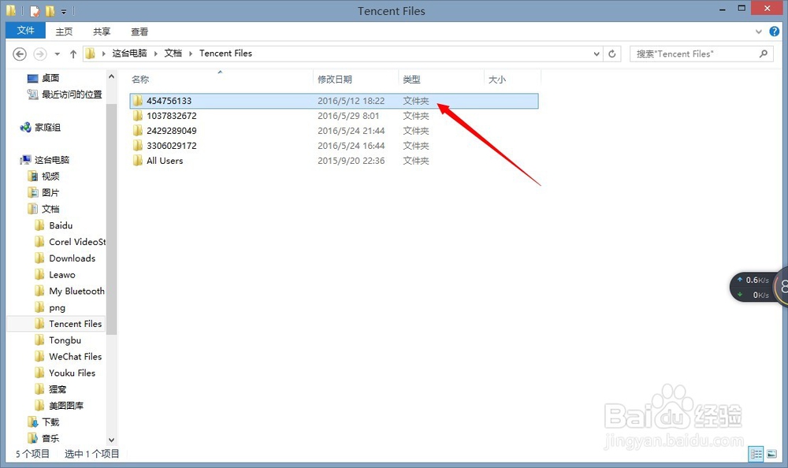
Task: Open the 文件 ribbon tab
Action: click(26, 31)
